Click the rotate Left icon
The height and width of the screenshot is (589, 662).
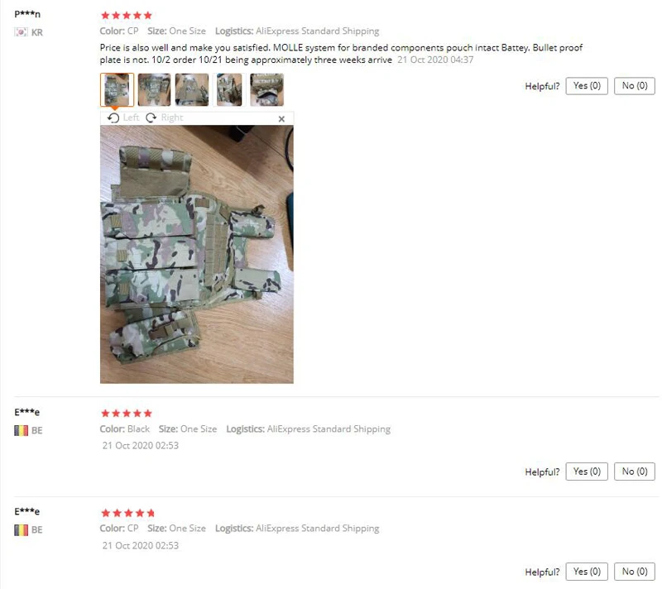tap(113, 117)
